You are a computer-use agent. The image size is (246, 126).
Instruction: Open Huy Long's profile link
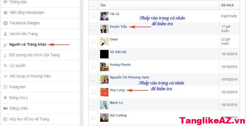click(117, 90)
